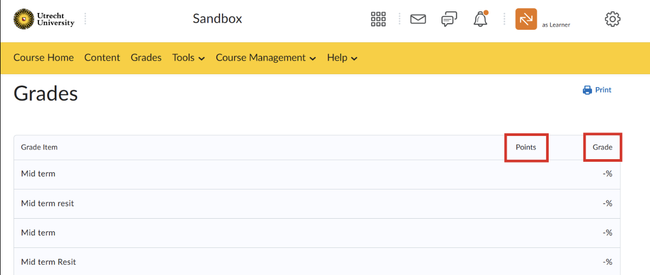
Task: Open the course selector grid icon
Action: pyautogui.click(x=378, y=19)
